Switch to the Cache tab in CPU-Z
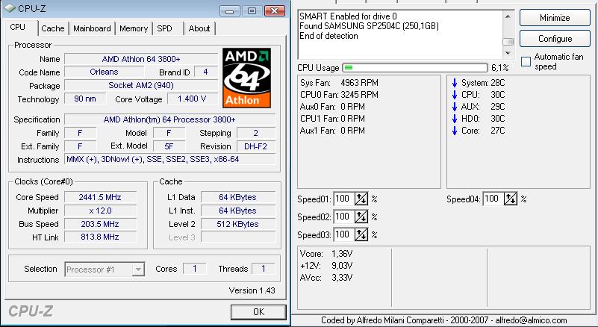Viewport: 598px width, 327px height. 52,28
